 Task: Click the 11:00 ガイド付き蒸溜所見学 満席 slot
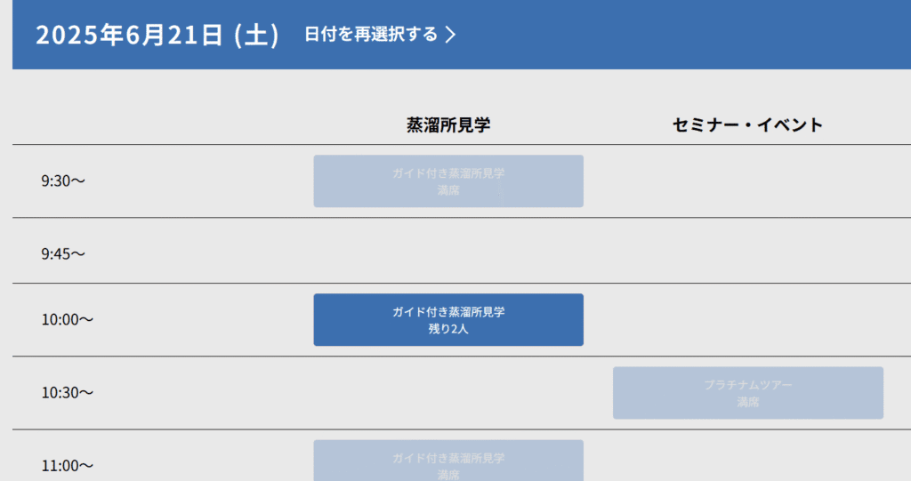448,461
